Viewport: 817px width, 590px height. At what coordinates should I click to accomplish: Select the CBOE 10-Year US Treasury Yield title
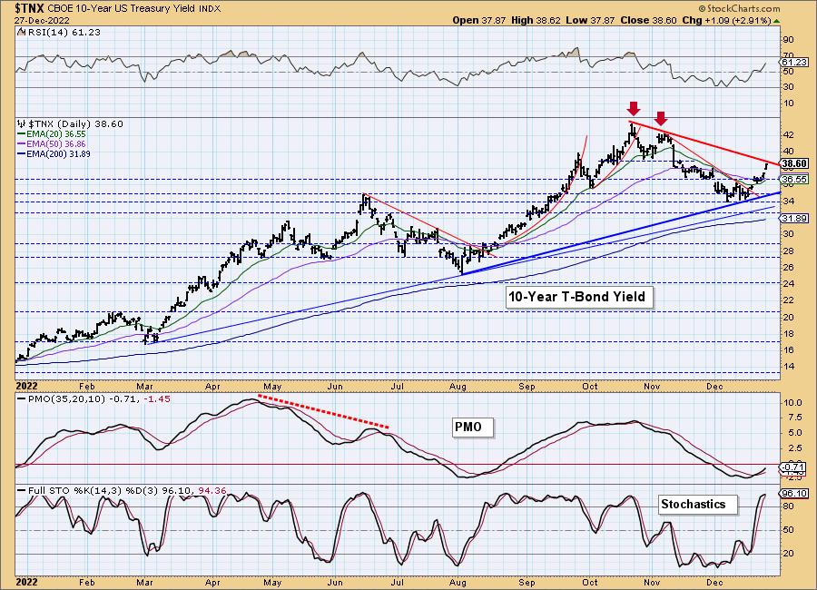pos(122,9)
